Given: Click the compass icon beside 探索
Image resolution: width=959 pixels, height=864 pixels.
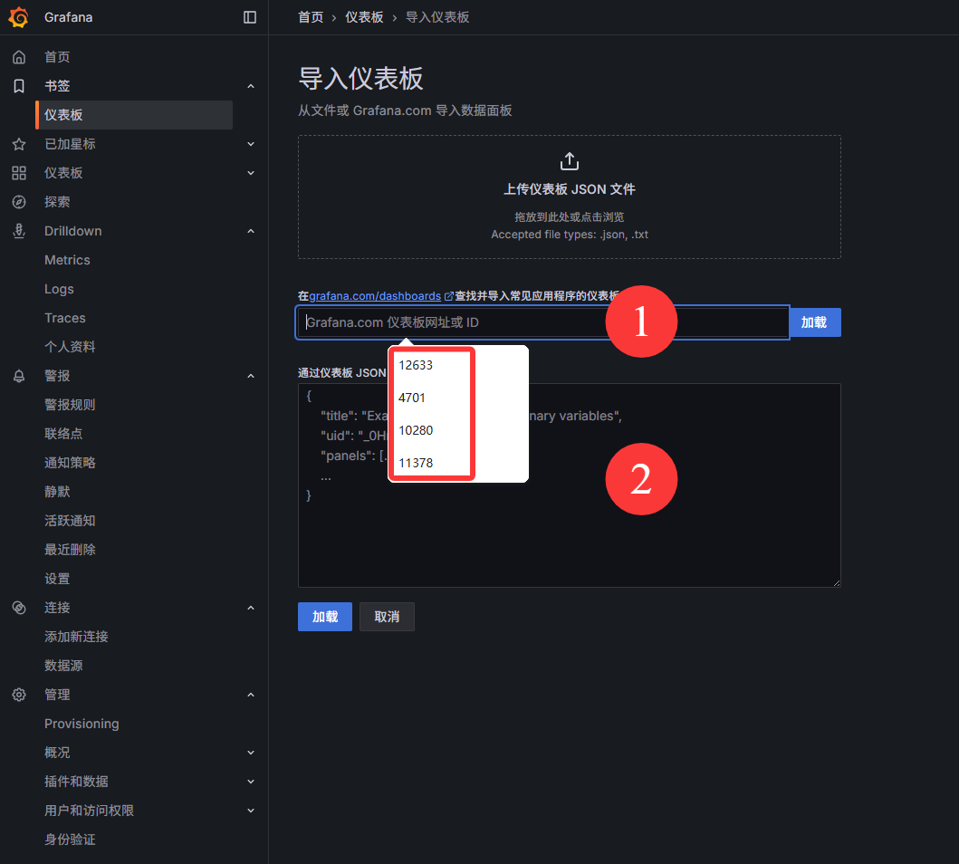Looking at the screenshot, I should point(19,202).
